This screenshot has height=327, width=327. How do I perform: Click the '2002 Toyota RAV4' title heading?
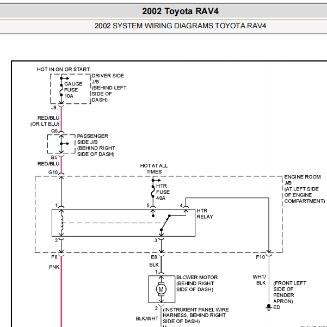(x=180, y=11)
